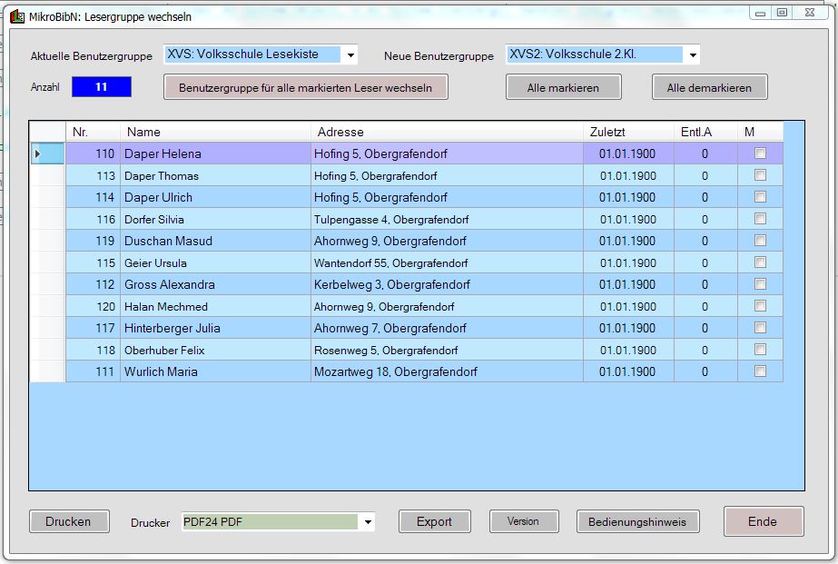This screenshot has height=564, width=838.
Task: Click Benutzergruppe für alle markierten Leser wechseln
Action: pyautogui.click(x=306, y=87)
